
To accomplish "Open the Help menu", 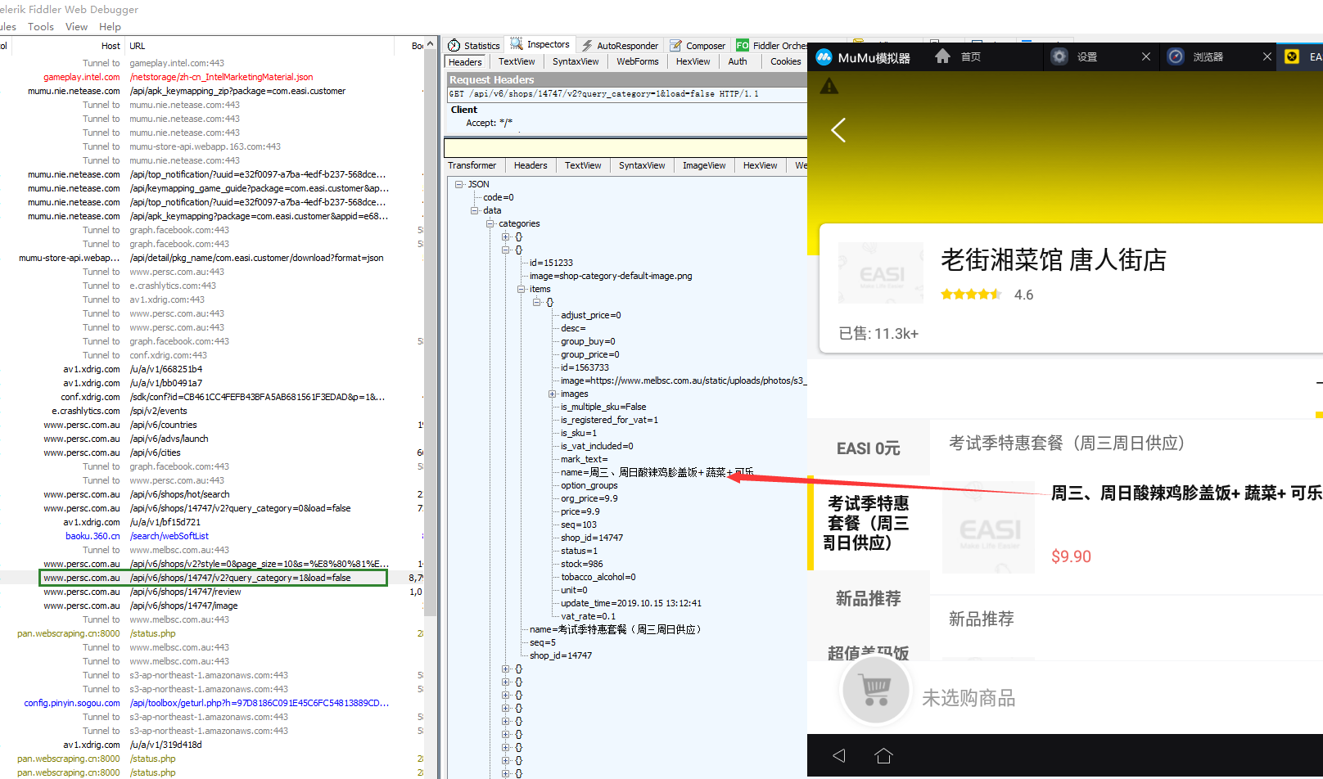I will coord(110,27).
